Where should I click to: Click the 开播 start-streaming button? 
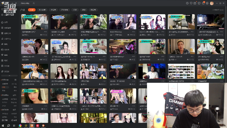click(x=5, y=120)
